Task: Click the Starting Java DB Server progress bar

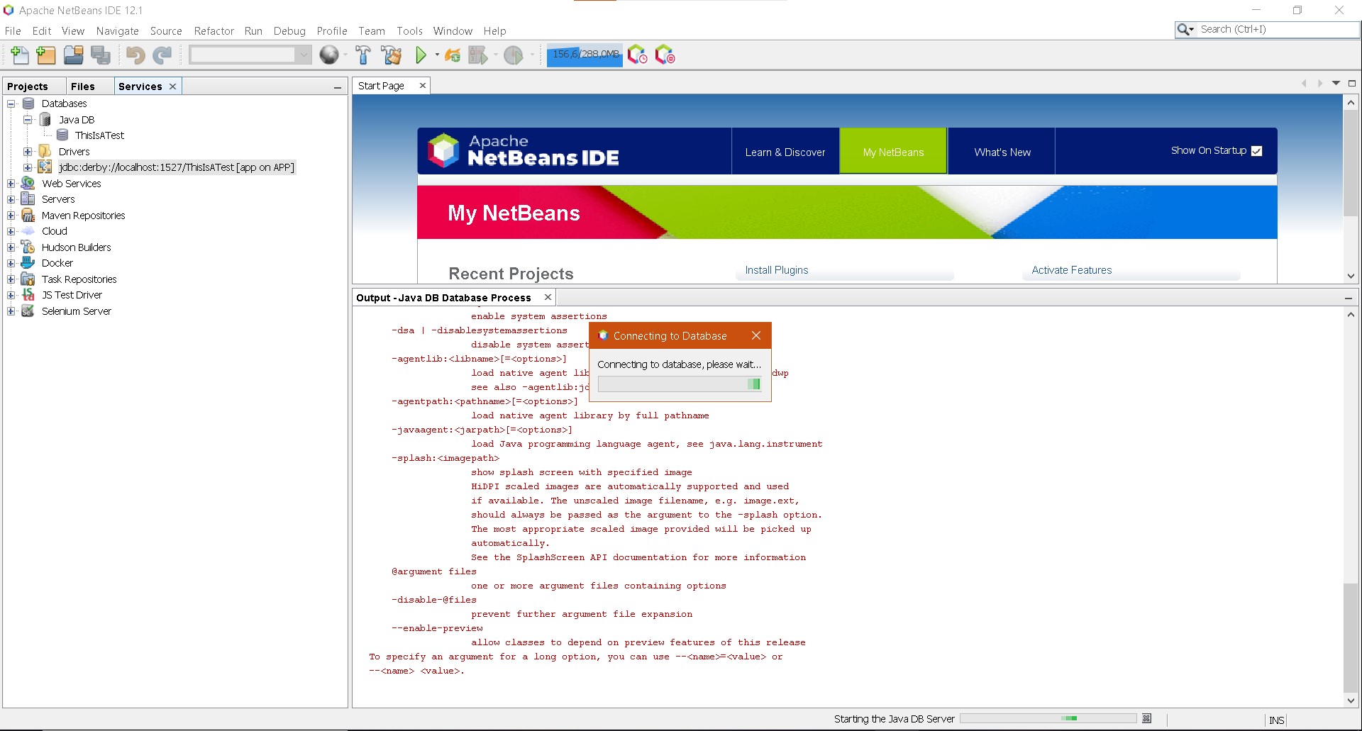Action: [x=1048, y=718]
